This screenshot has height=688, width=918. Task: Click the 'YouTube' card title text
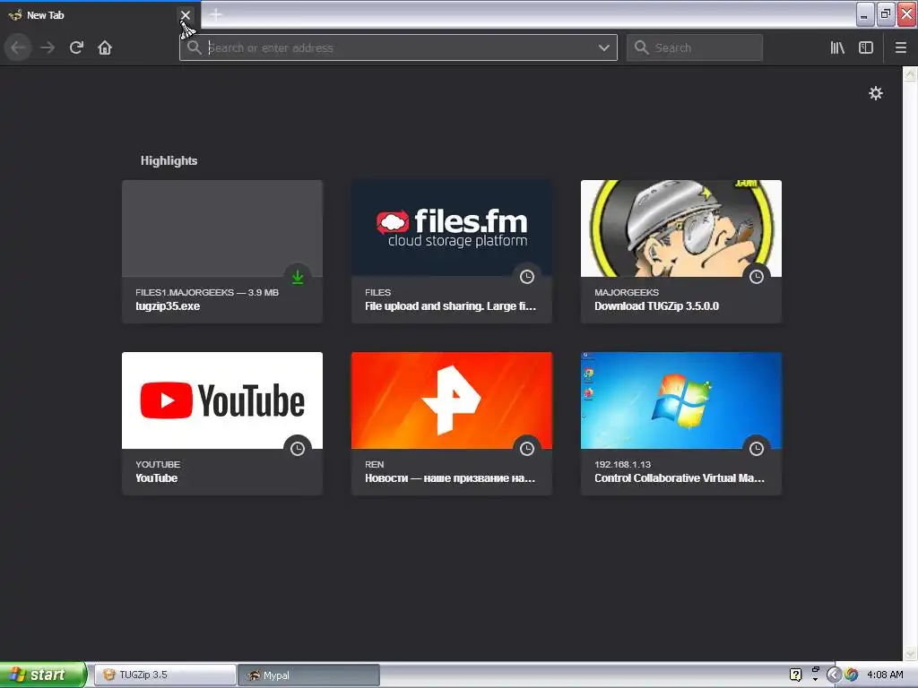pyautogui.click(x=156, y=478)
